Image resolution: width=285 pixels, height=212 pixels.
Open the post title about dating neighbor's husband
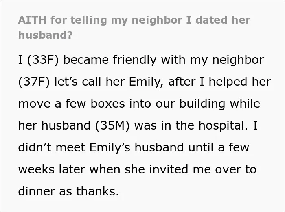(134, 27)
